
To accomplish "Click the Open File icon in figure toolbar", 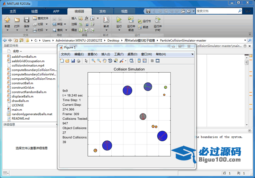I will click(x=67, y=61).
